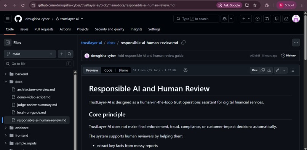The height and width of the screenshot is (150, 307).
Task: Expand the frontend folder
Action: pyautogui.click(x=6, y=136)
